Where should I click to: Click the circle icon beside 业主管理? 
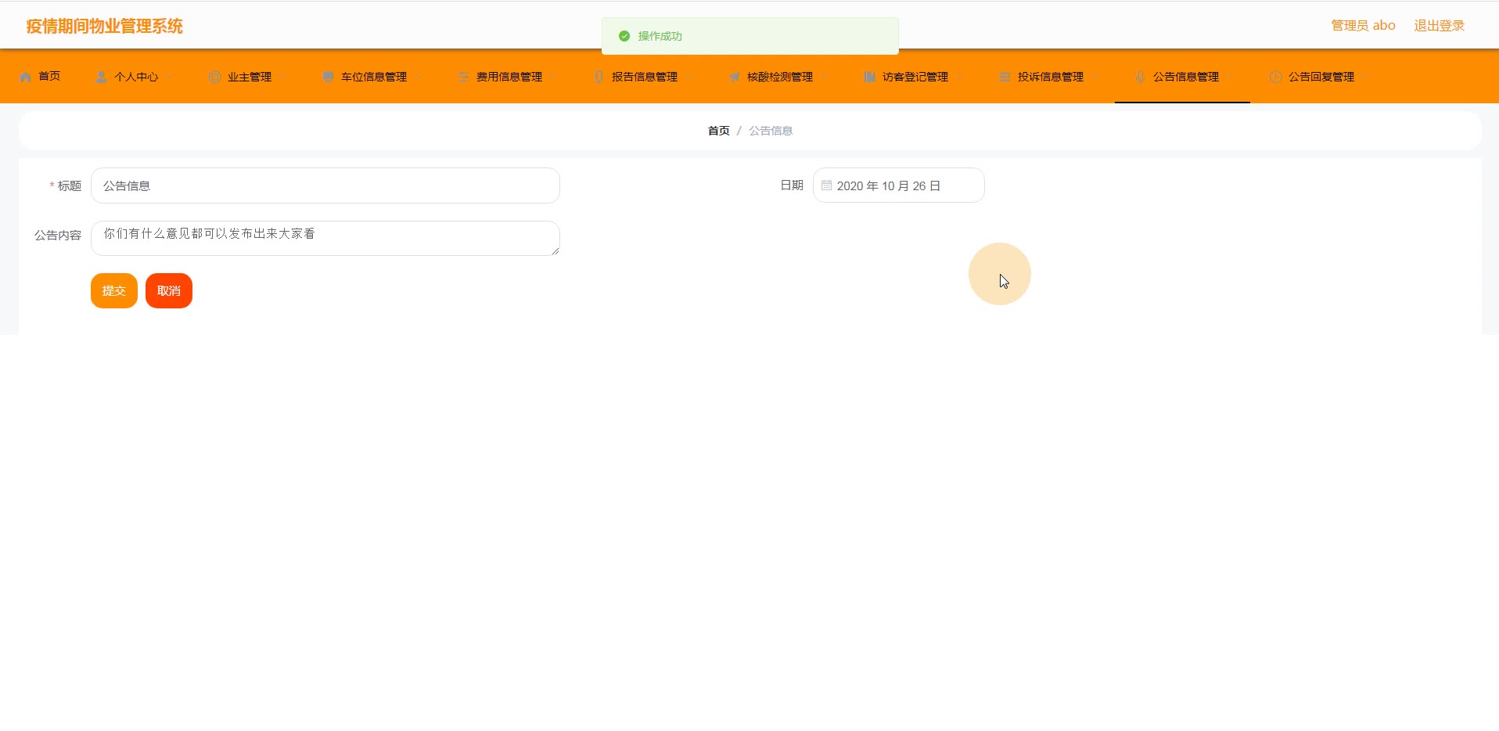(x=214, y=77)
